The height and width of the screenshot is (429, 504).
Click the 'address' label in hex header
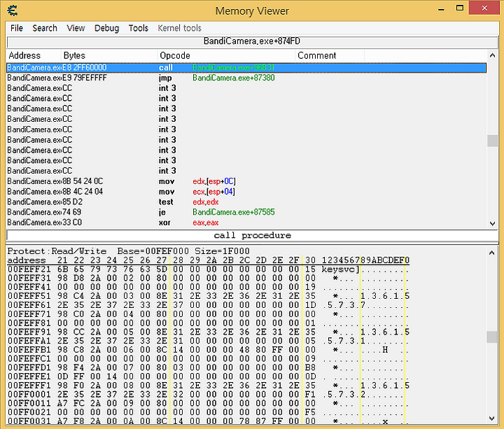click(27, 260)
